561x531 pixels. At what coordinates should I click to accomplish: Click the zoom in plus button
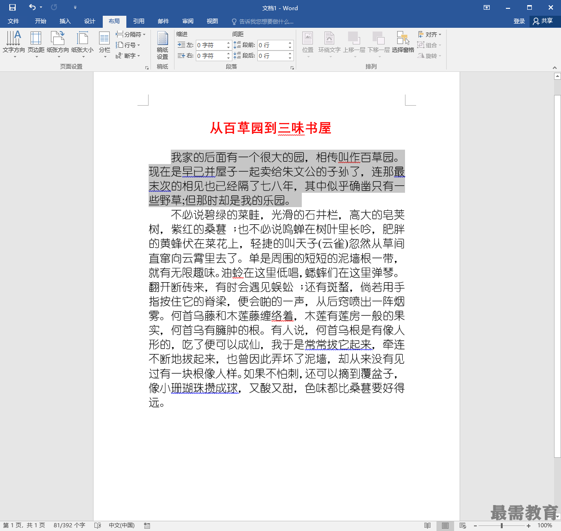[529, 526]
